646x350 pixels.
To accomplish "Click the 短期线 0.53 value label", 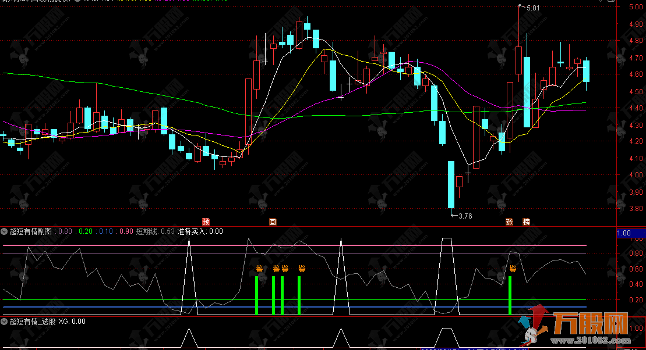I will click(156, 231).
